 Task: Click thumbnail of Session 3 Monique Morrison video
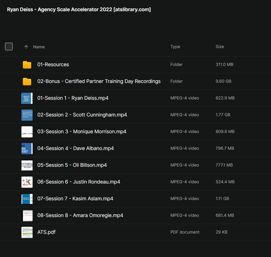(27, 132)
